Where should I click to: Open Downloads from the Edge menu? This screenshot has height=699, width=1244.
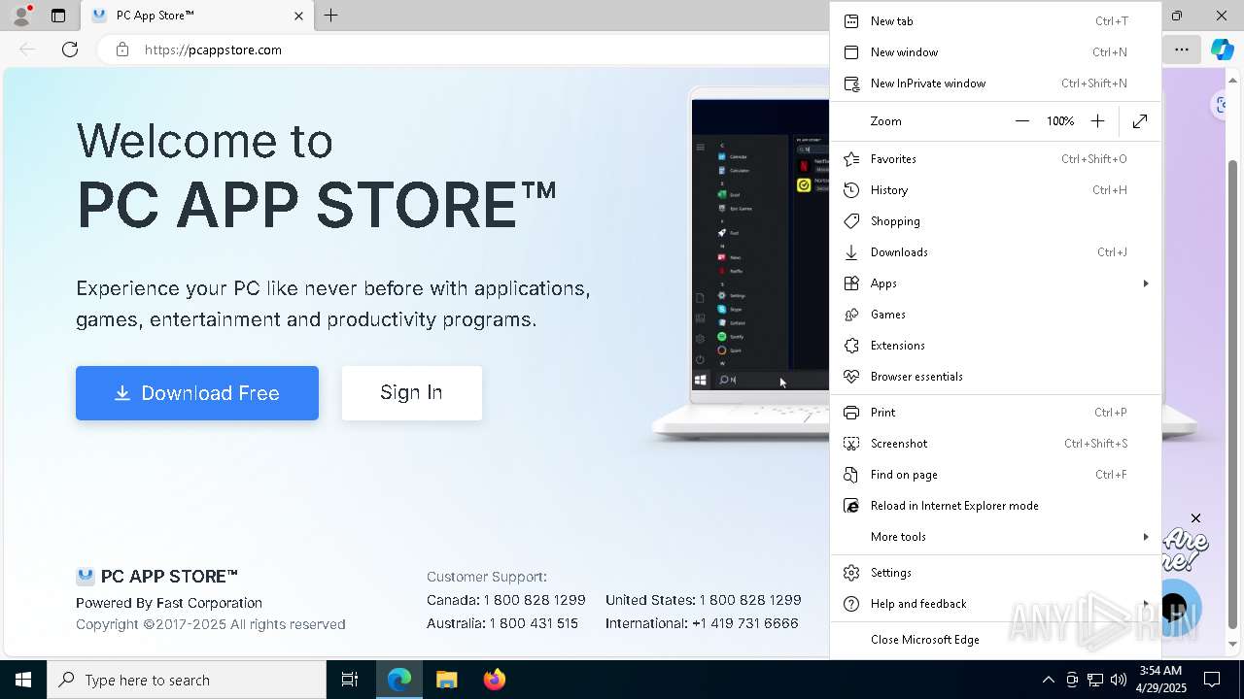[x=995, y=252]
